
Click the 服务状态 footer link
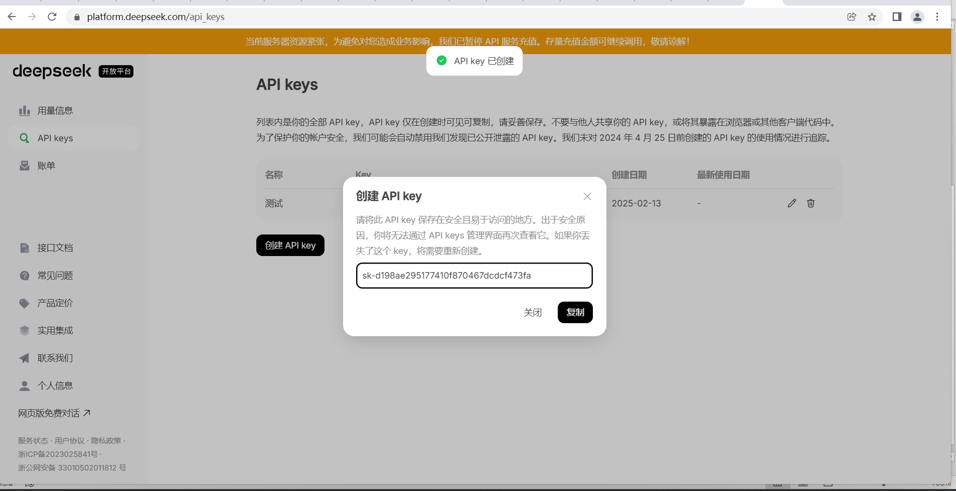click(x=33, y=441)
